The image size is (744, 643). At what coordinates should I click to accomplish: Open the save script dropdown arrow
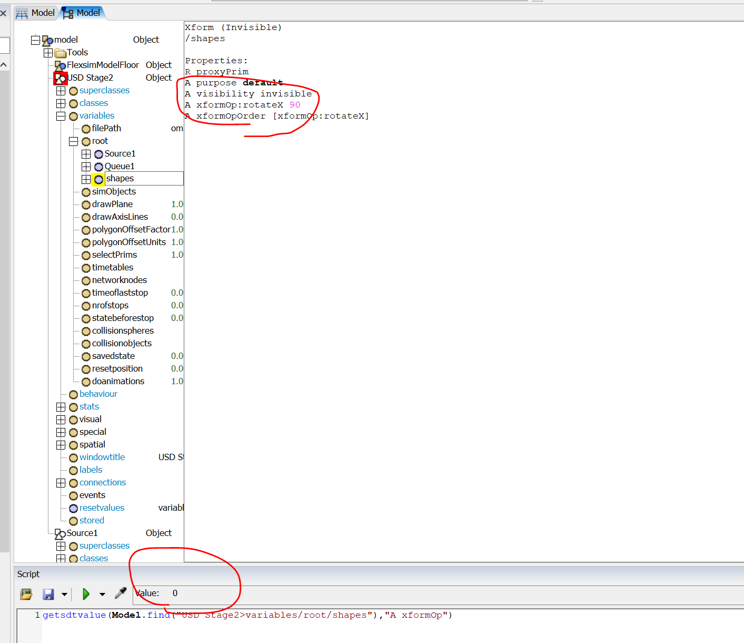point(64,595)
